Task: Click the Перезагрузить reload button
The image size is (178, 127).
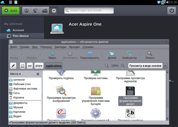Action: (90, 55)
